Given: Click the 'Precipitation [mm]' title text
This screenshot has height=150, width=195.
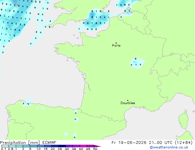Looking at the screenshot, I should 20,143.
